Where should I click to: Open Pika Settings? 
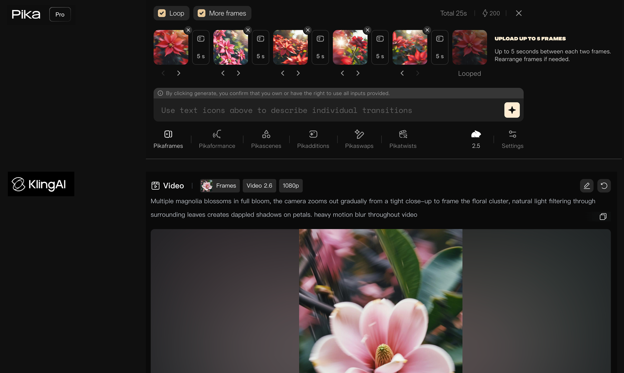tap(512, 139)
